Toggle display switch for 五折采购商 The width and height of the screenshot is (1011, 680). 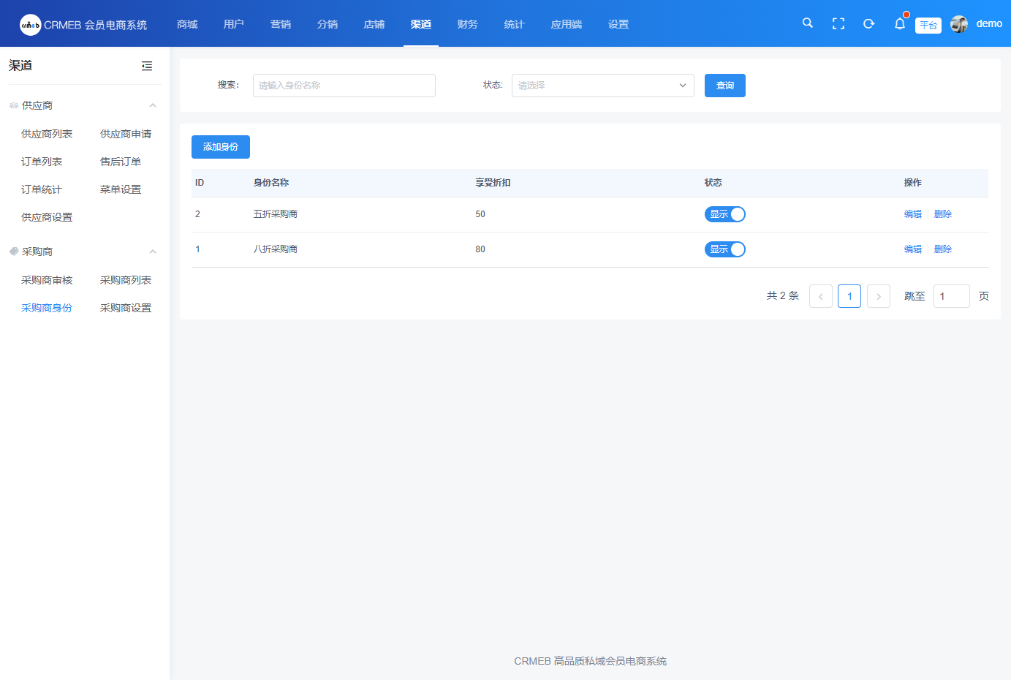point(724,214)
